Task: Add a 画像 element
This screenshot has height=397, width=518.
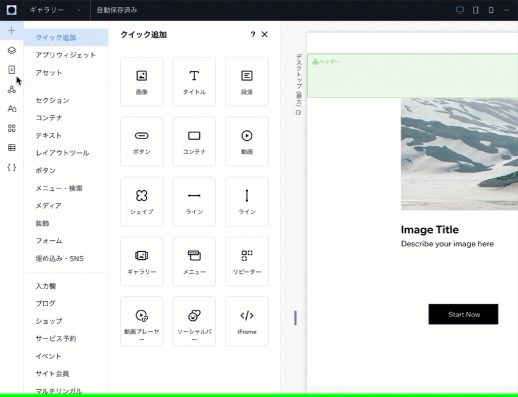Action: pyautogui.click(x=141, y=82)
